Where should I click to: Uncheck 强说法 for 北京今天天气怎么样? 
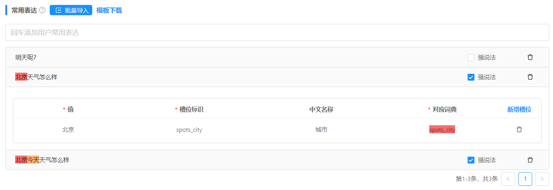tap(471, 160)
